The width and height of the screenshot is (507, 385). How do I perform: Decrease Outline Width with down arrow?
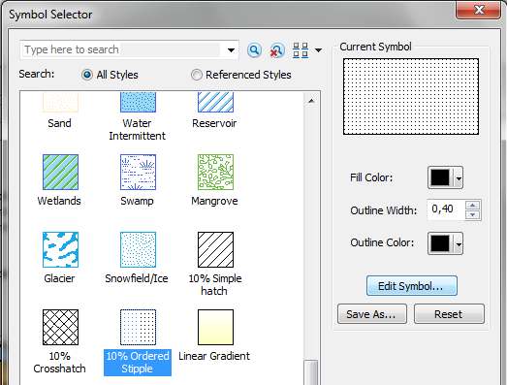[x=473, y=215]
